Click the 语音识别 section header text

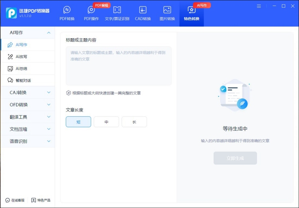18,141
